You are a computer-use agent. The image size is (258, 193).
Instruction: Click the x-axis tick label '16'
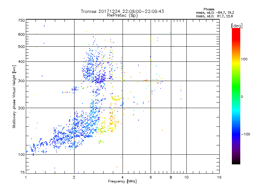pyautogui.click(x=219, y=177)
